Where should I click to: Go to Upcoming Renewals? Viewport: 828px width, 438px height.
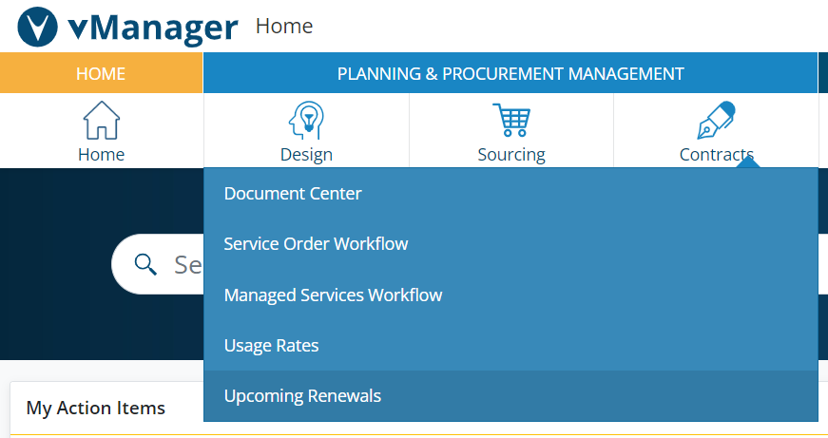pyautogui.click(x=302, y=395)
